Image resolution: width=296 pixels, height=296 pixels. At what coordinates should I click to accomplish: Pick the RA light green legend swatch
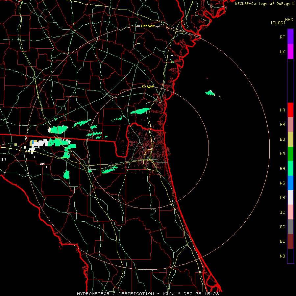point(290,168)
